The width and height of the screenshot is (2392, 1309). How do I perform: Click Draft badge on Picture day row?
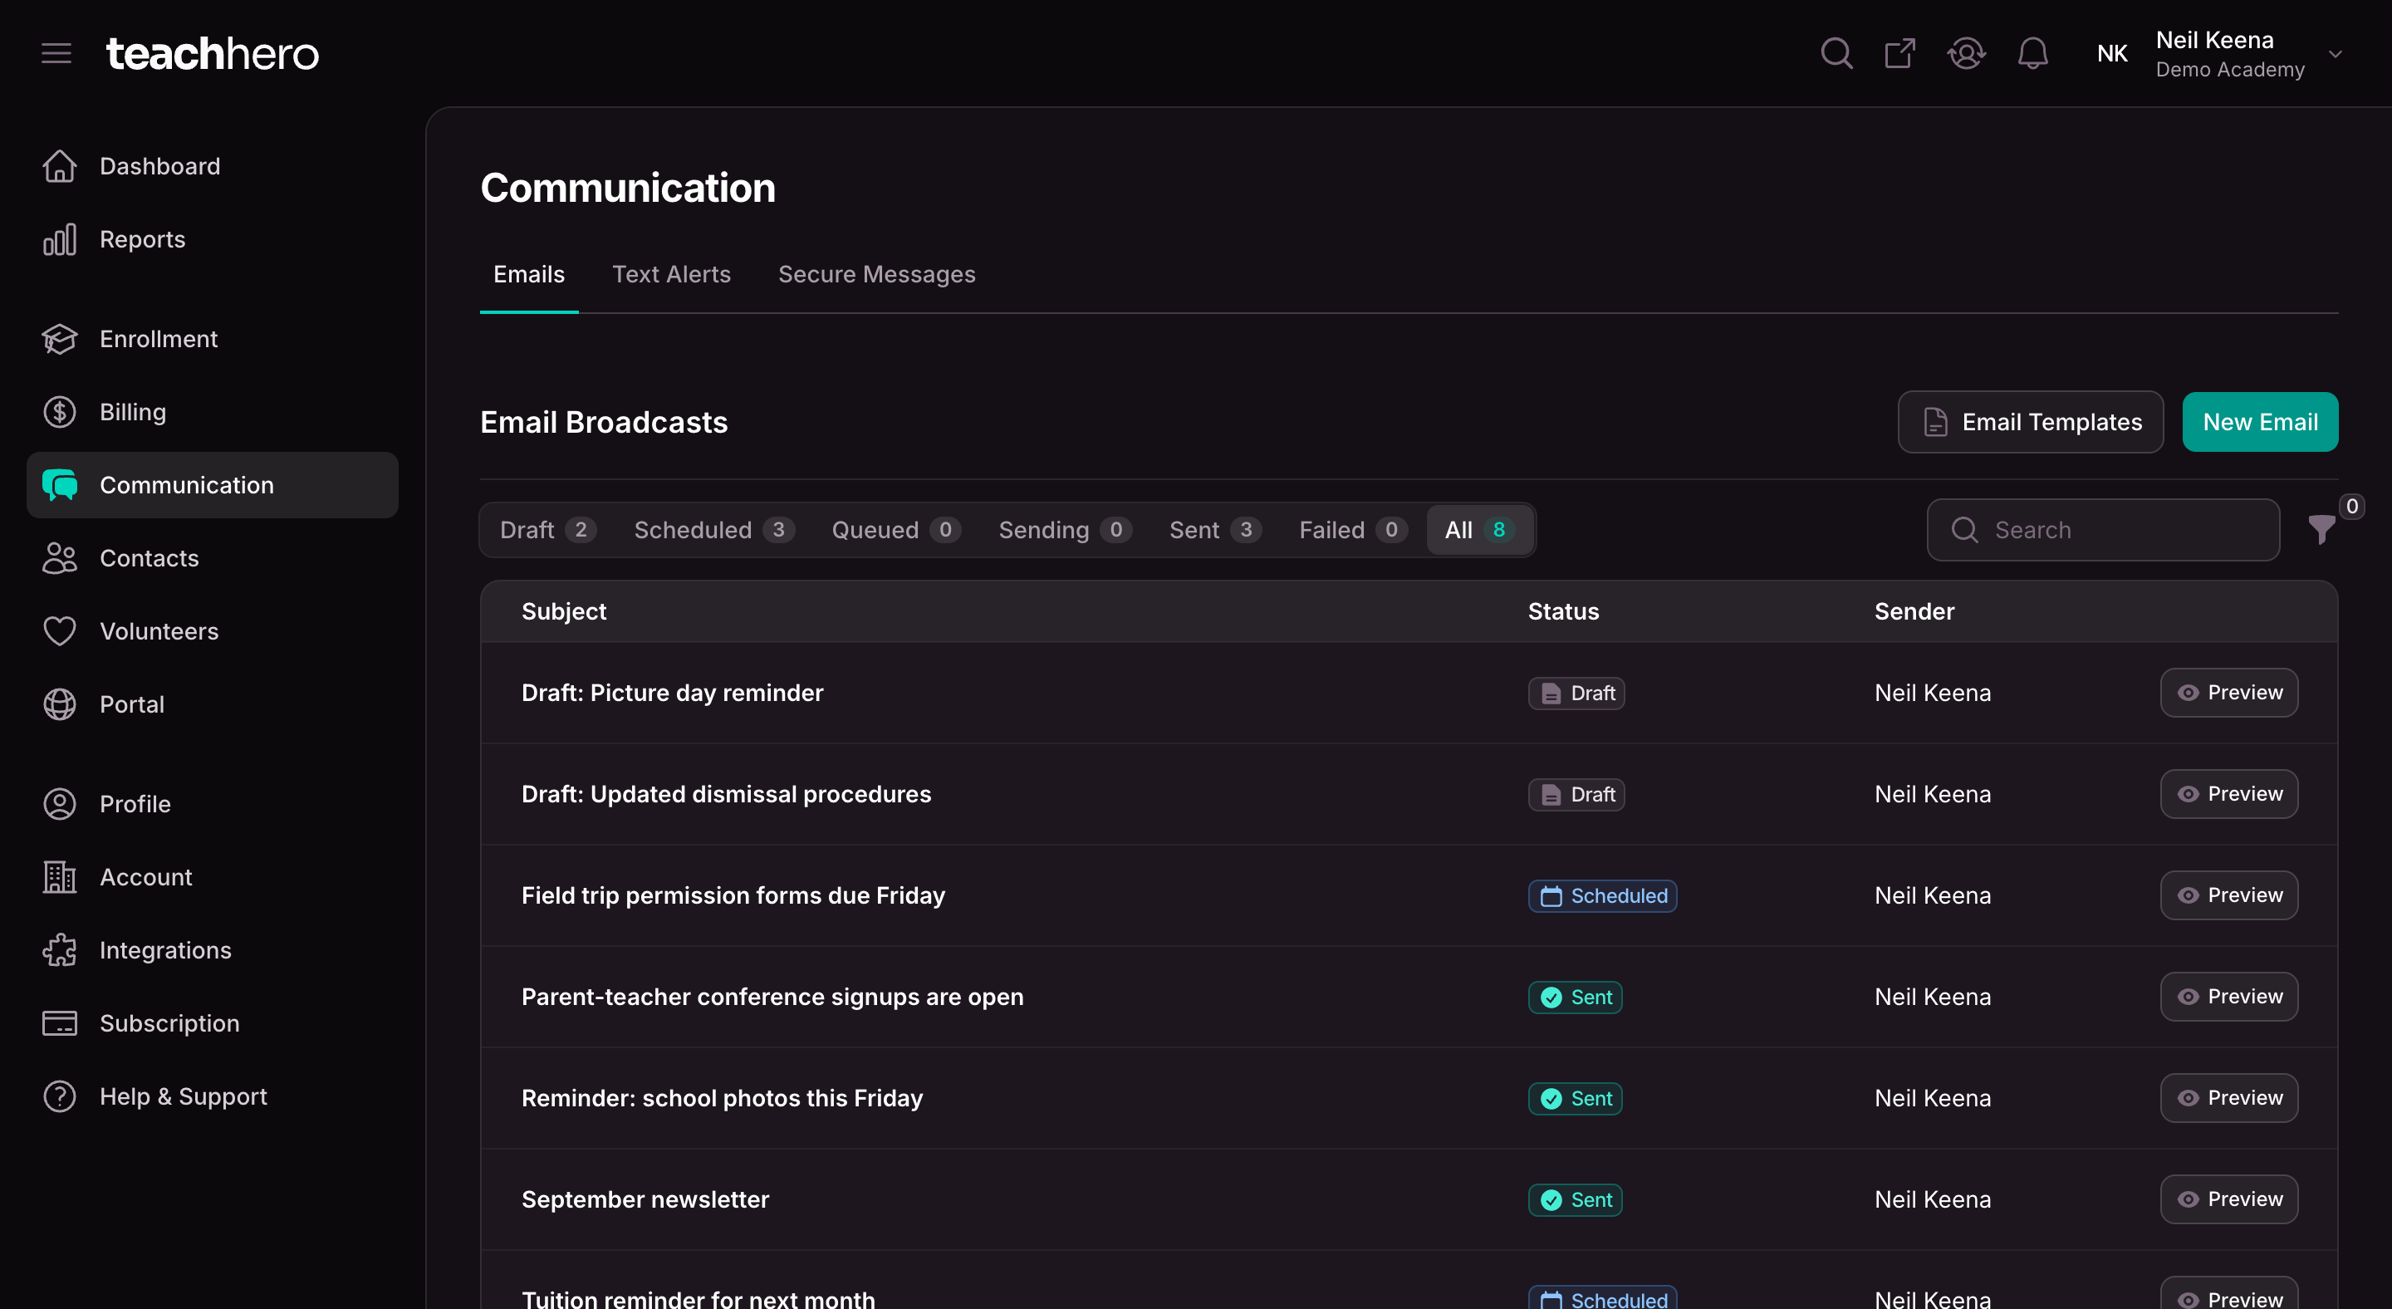point(1576,694)
